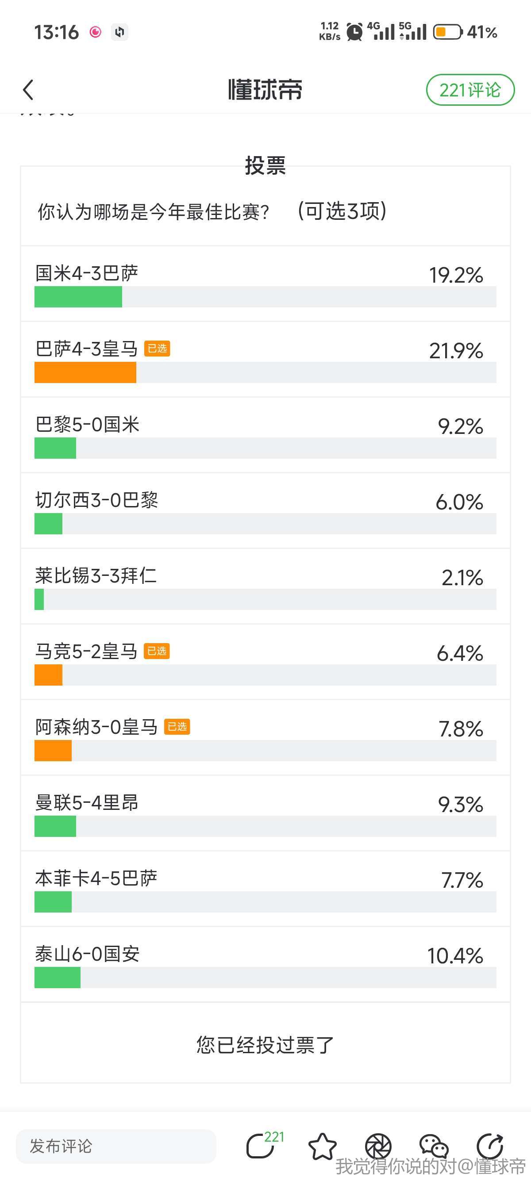Focus the 发布评论 comment field

point(115,1146)
